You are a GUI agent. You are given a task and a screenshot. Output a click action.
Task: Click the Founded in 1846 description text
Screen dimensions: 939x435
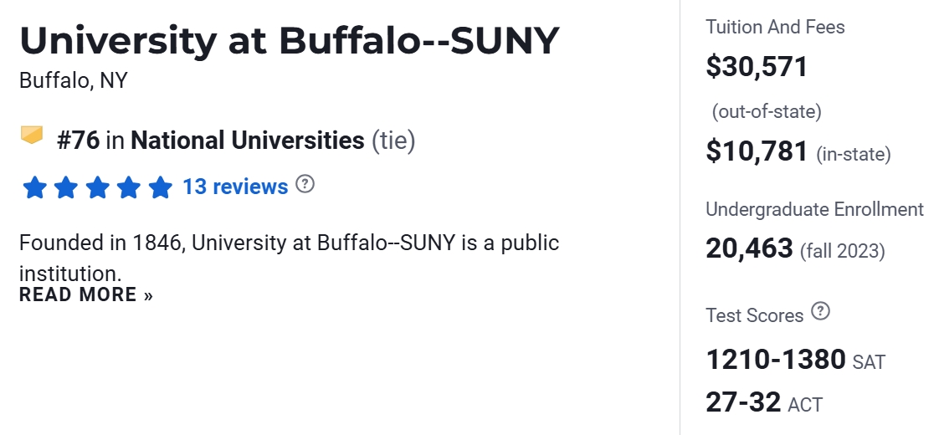click(x=289, y=243)
